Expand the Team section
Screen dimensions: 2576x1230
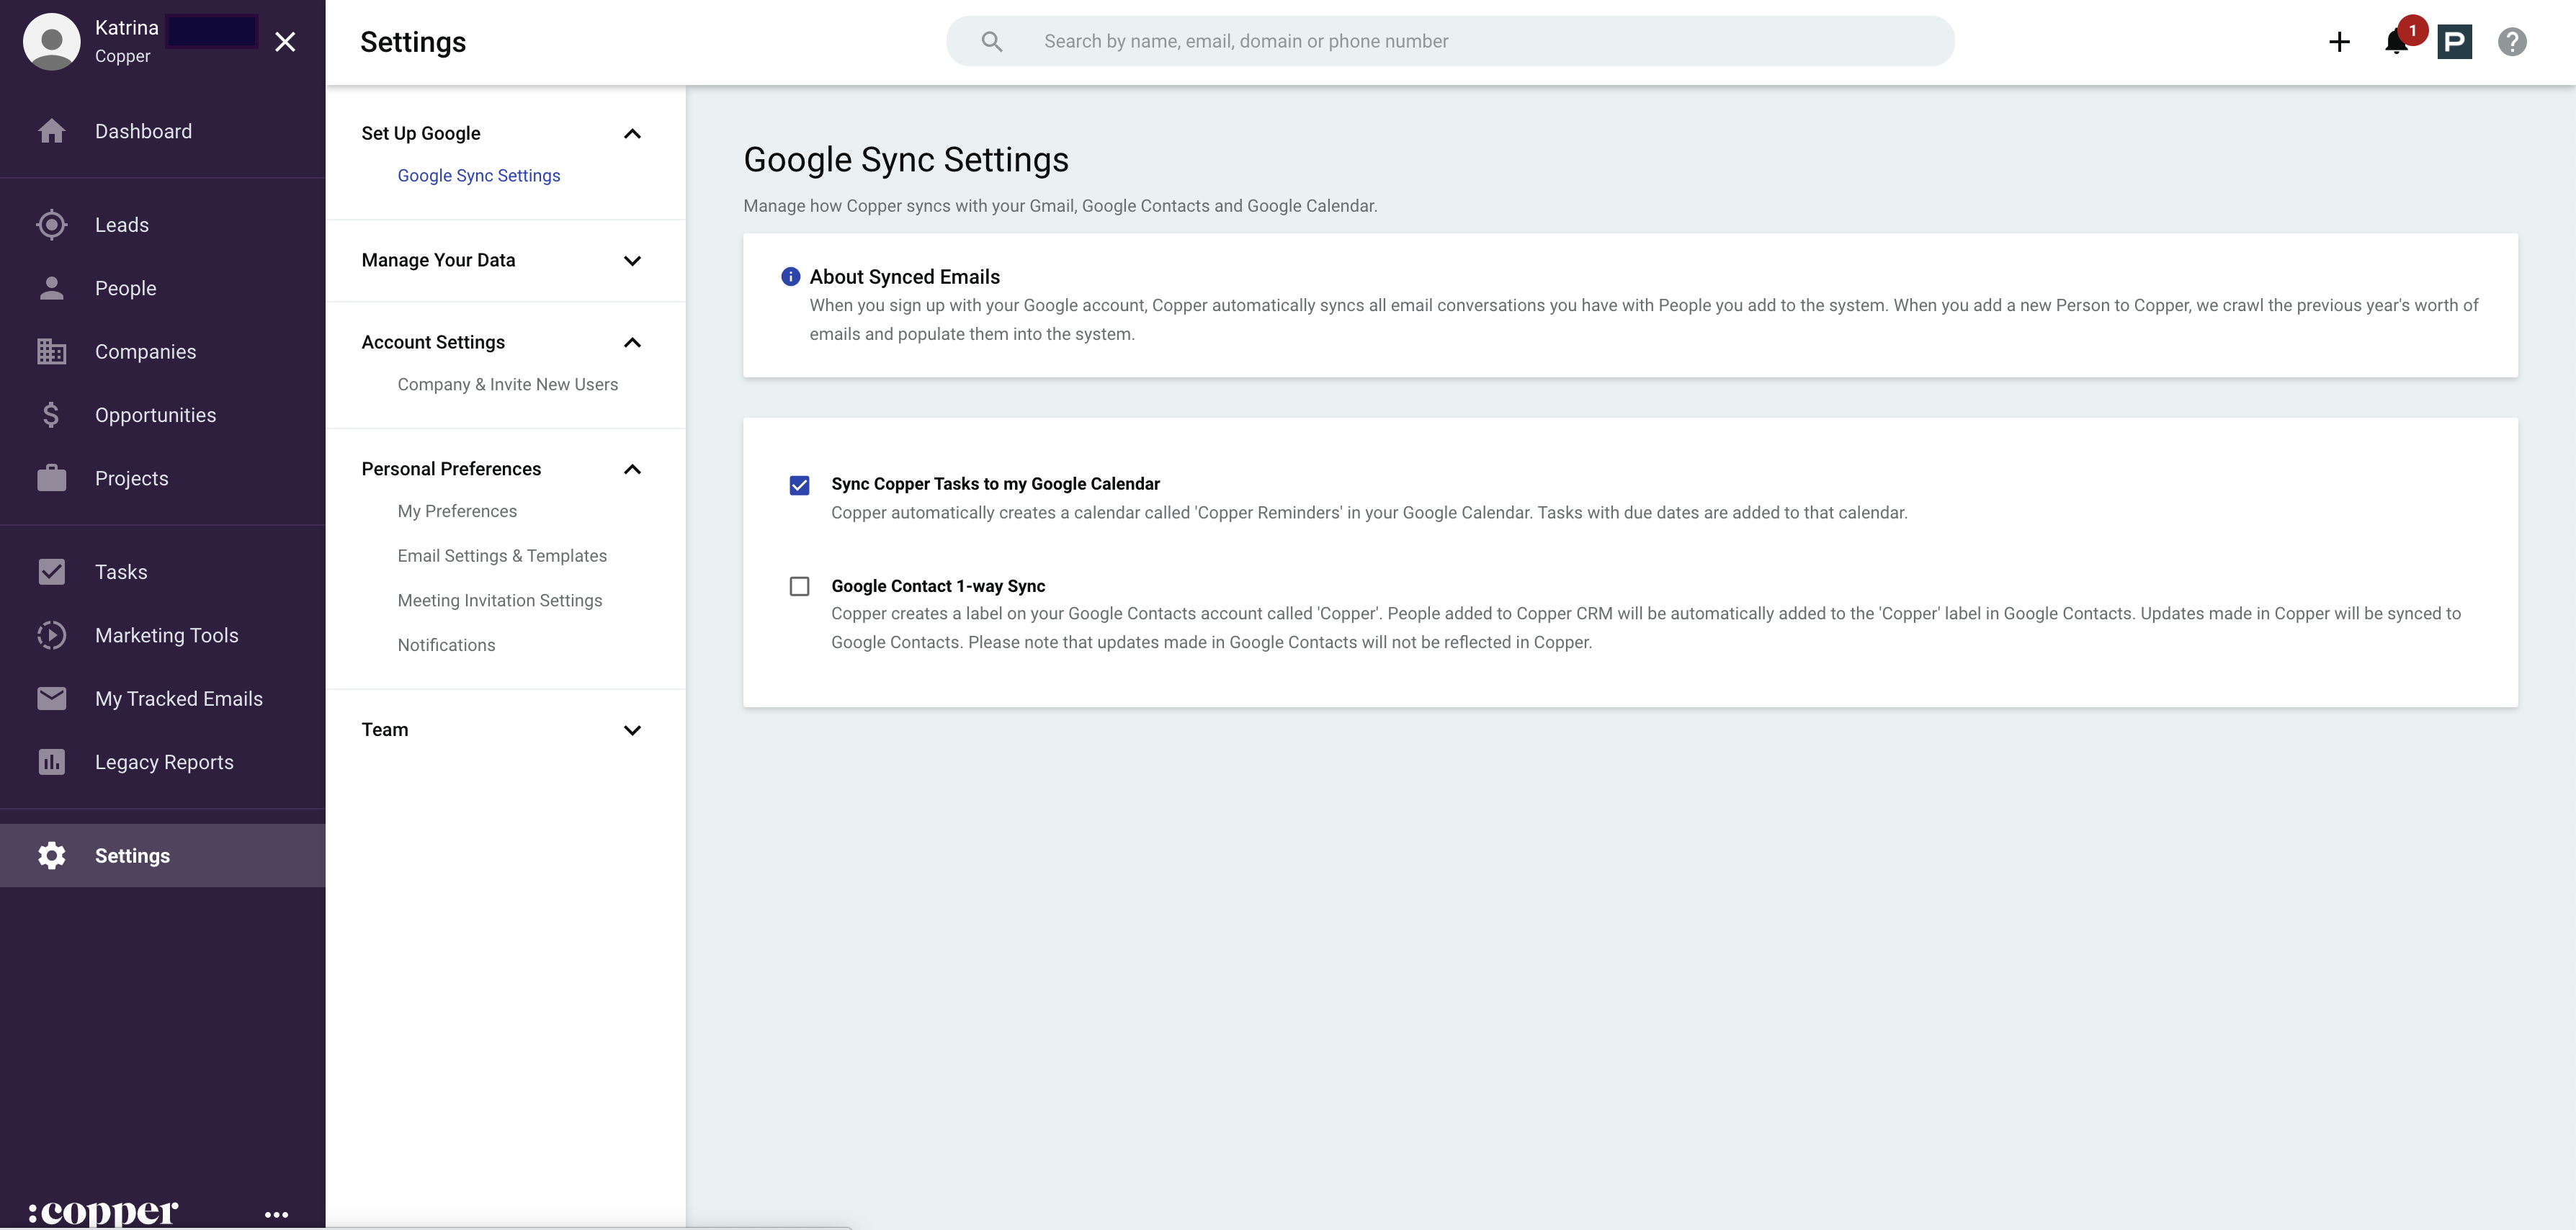[x=632, y=730]
